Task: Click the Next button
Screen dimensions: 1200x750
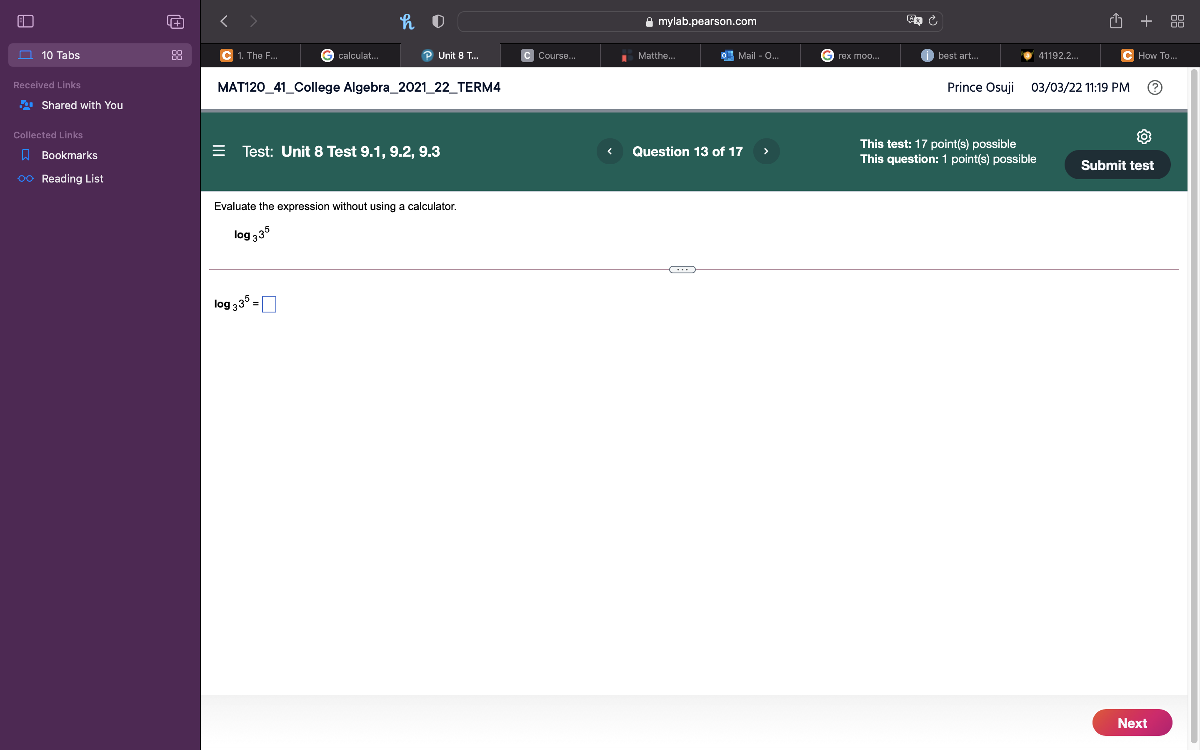Action: 1132,722
